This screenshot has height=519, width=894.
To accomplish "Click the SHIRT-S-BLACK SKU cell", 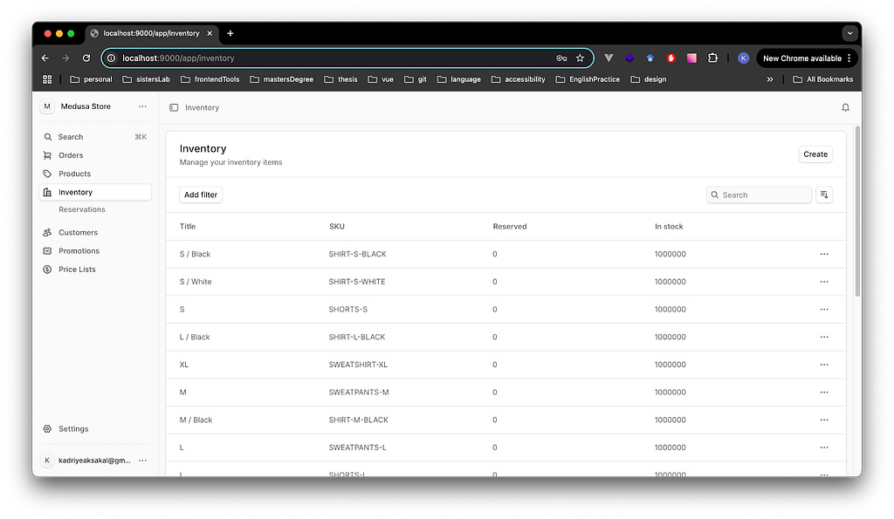I will click(x=357, y=254).
